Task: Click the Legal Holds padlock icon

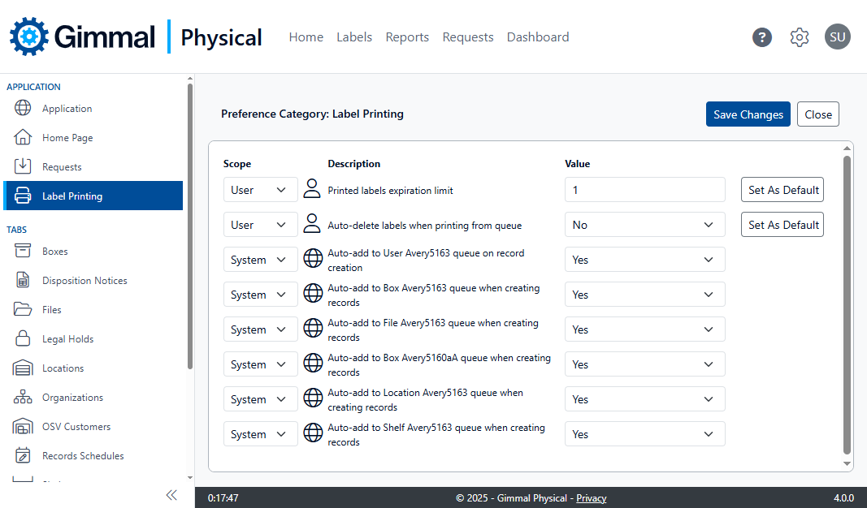Action: click(x=23, y=339)
